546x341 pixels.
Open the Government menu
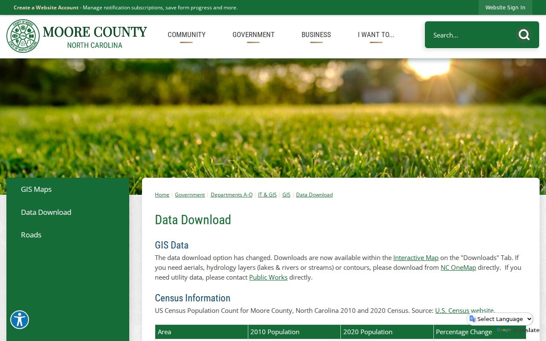point(253,35)
